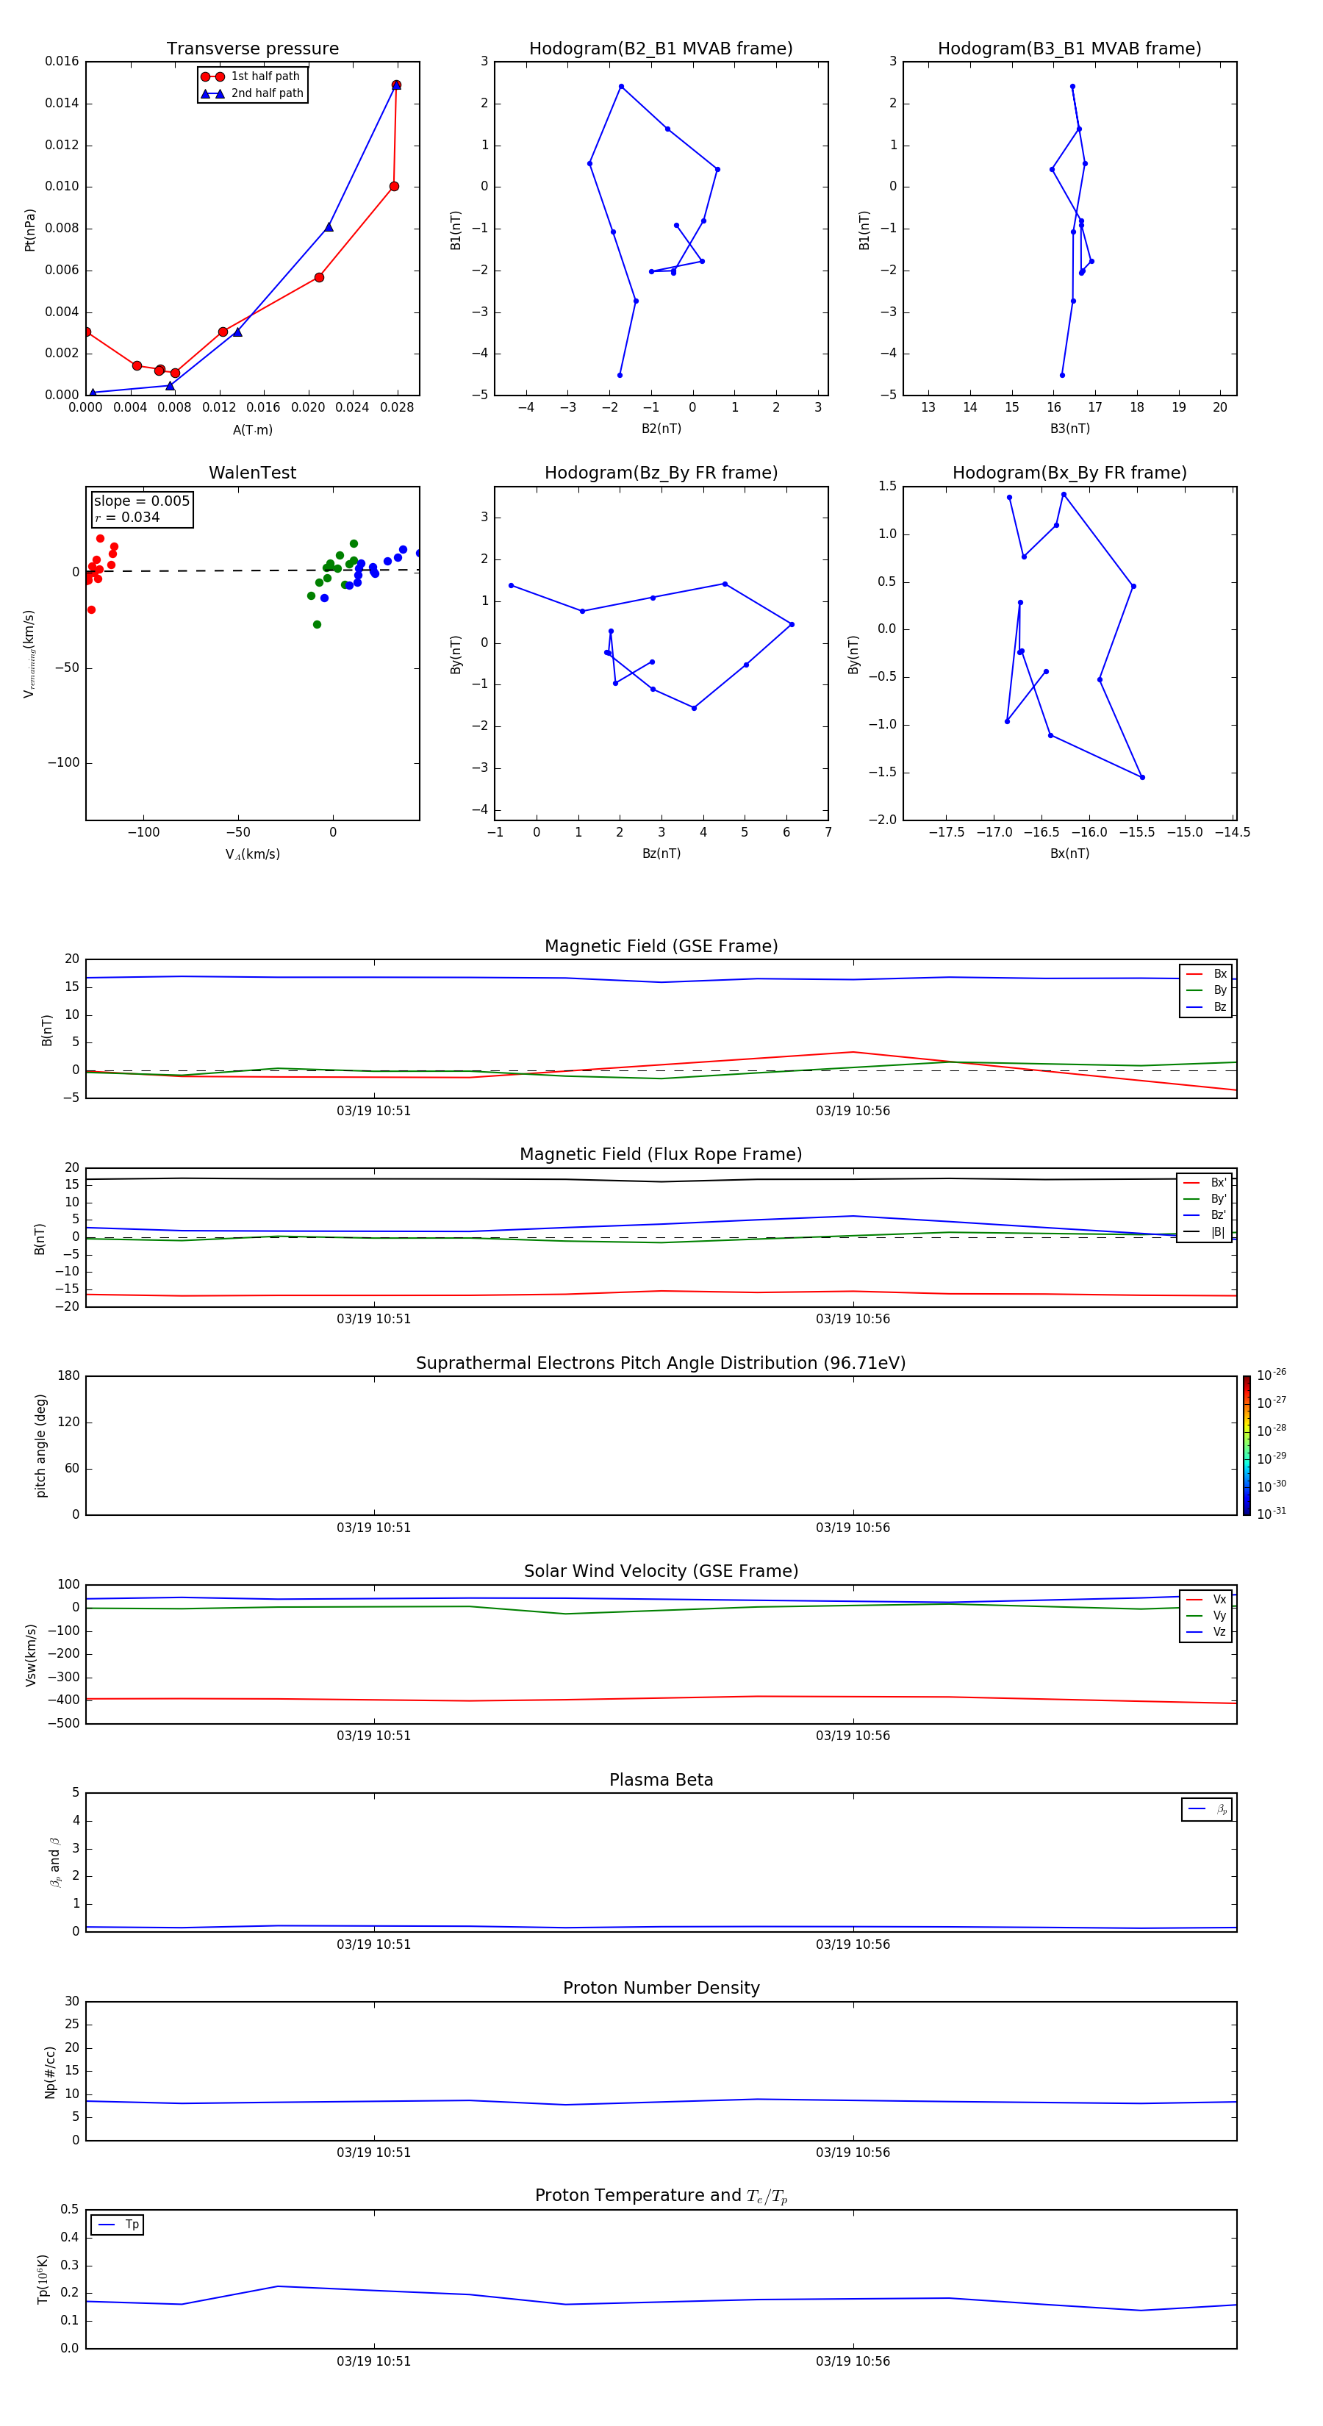Click the 'B3(nT)' x-axis label

pos(1069,429)
